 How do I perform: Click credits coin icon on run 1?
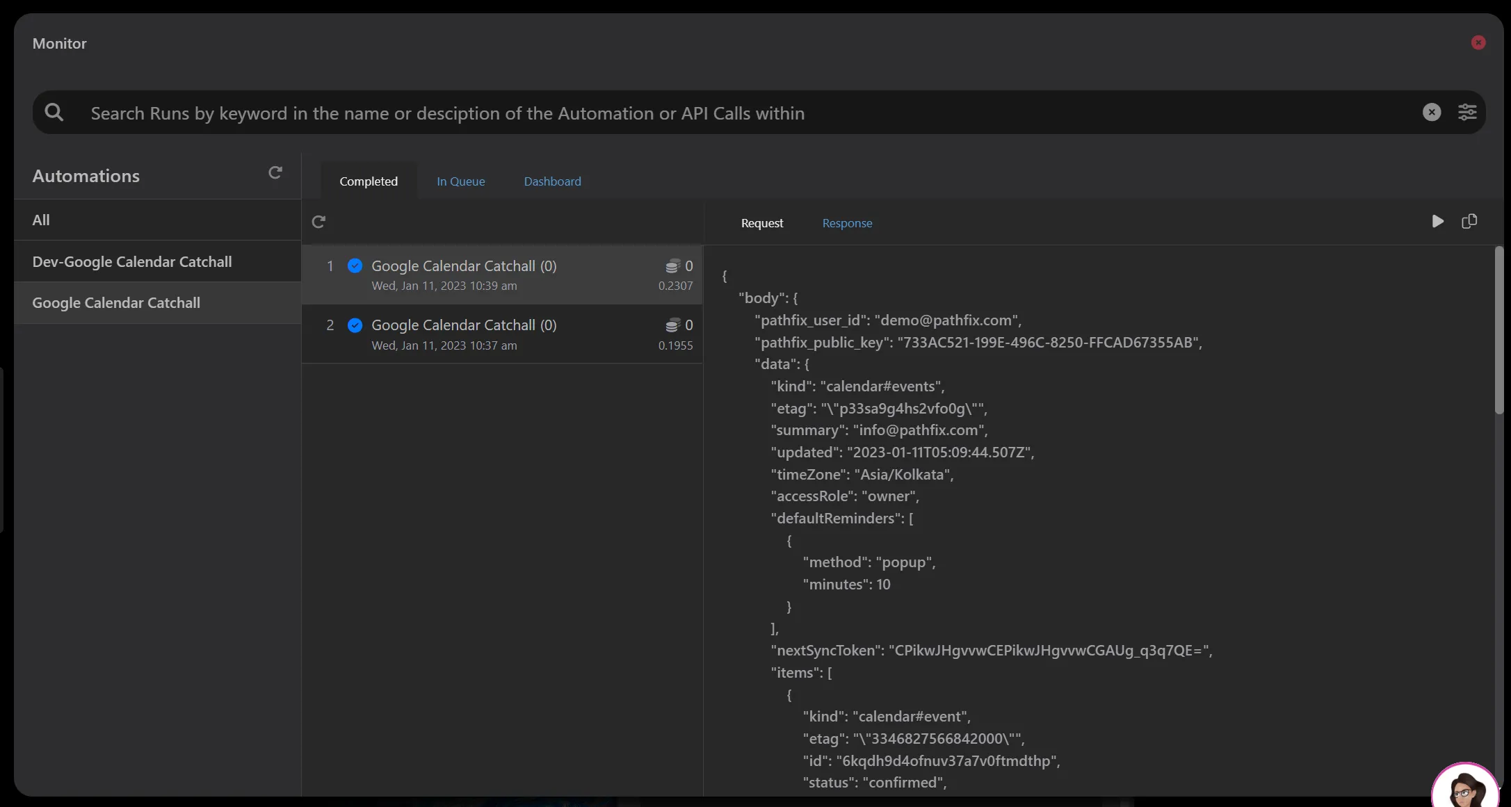(x=672, y=266)
